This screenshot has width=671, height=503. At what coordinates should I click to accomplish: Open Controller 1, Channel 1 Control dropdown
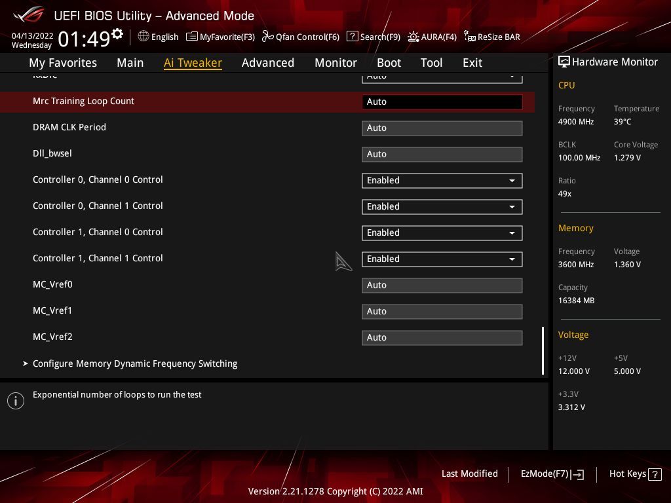[x=442, y=259]
